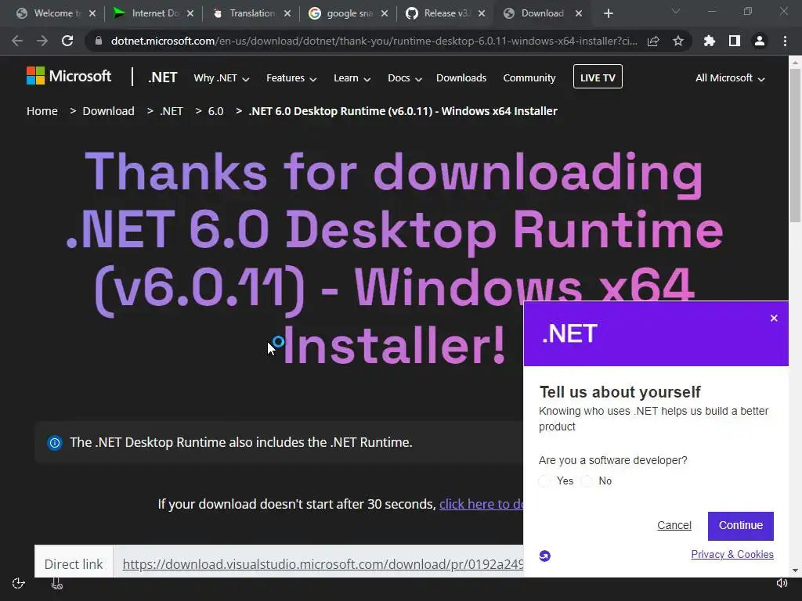Open the Extensions puzzle icon
The image size is (802, 601).
coord(710,41)
